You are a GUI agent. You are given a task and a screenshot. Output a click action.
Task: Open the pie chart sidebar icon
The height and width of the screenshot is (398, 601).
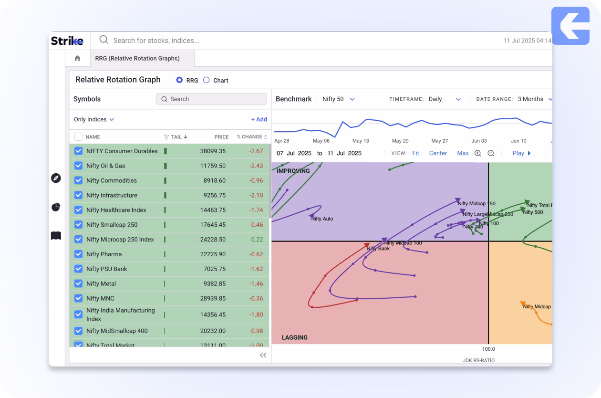[x=56, y=207]
